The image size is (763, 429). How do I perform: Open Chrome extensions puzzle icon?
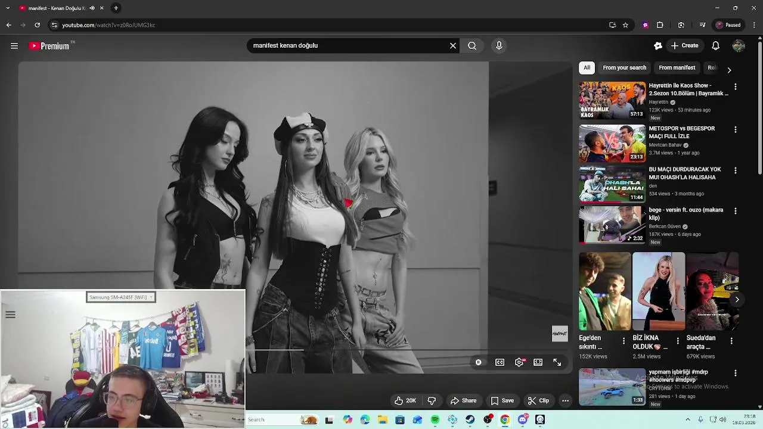coord(660,25)
